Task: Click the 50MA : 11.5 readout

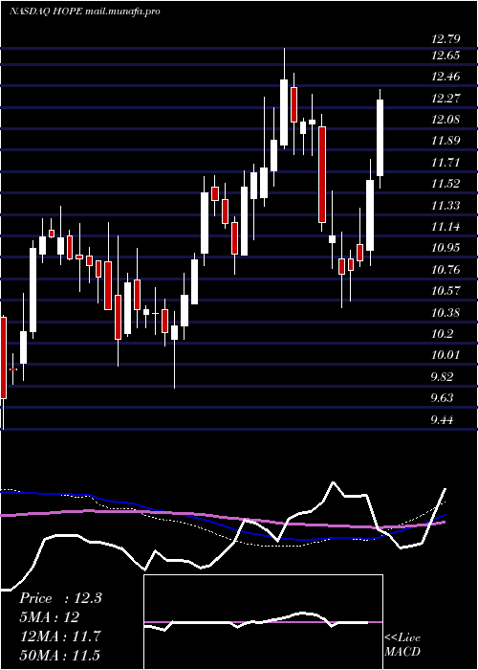Action: click(x=60, y=656)
